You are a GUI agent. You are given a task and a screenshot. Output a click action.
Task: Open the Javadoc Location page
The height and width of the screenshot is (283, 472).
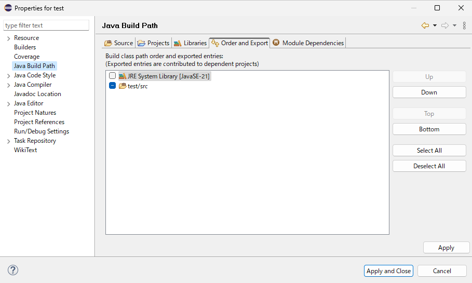pyautogui.click(x=37, y=94)
